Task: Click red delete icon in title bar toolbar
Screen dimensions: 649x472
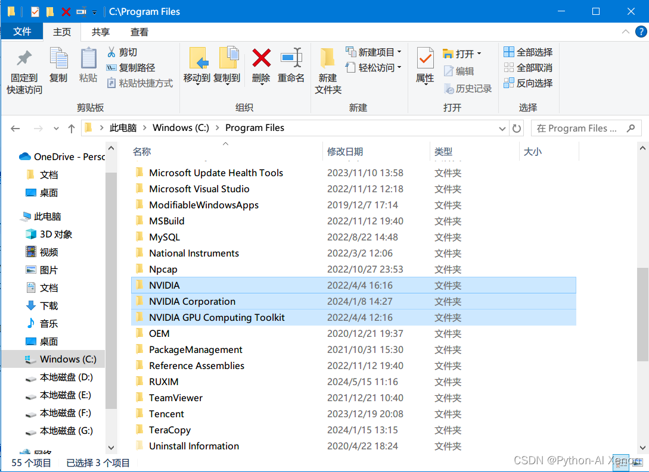Action: click(x=66, y=11)
